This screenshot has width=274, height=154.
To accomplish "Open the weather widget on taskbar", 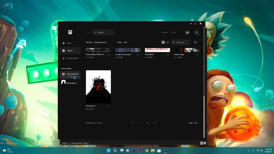I will (8, 151).
